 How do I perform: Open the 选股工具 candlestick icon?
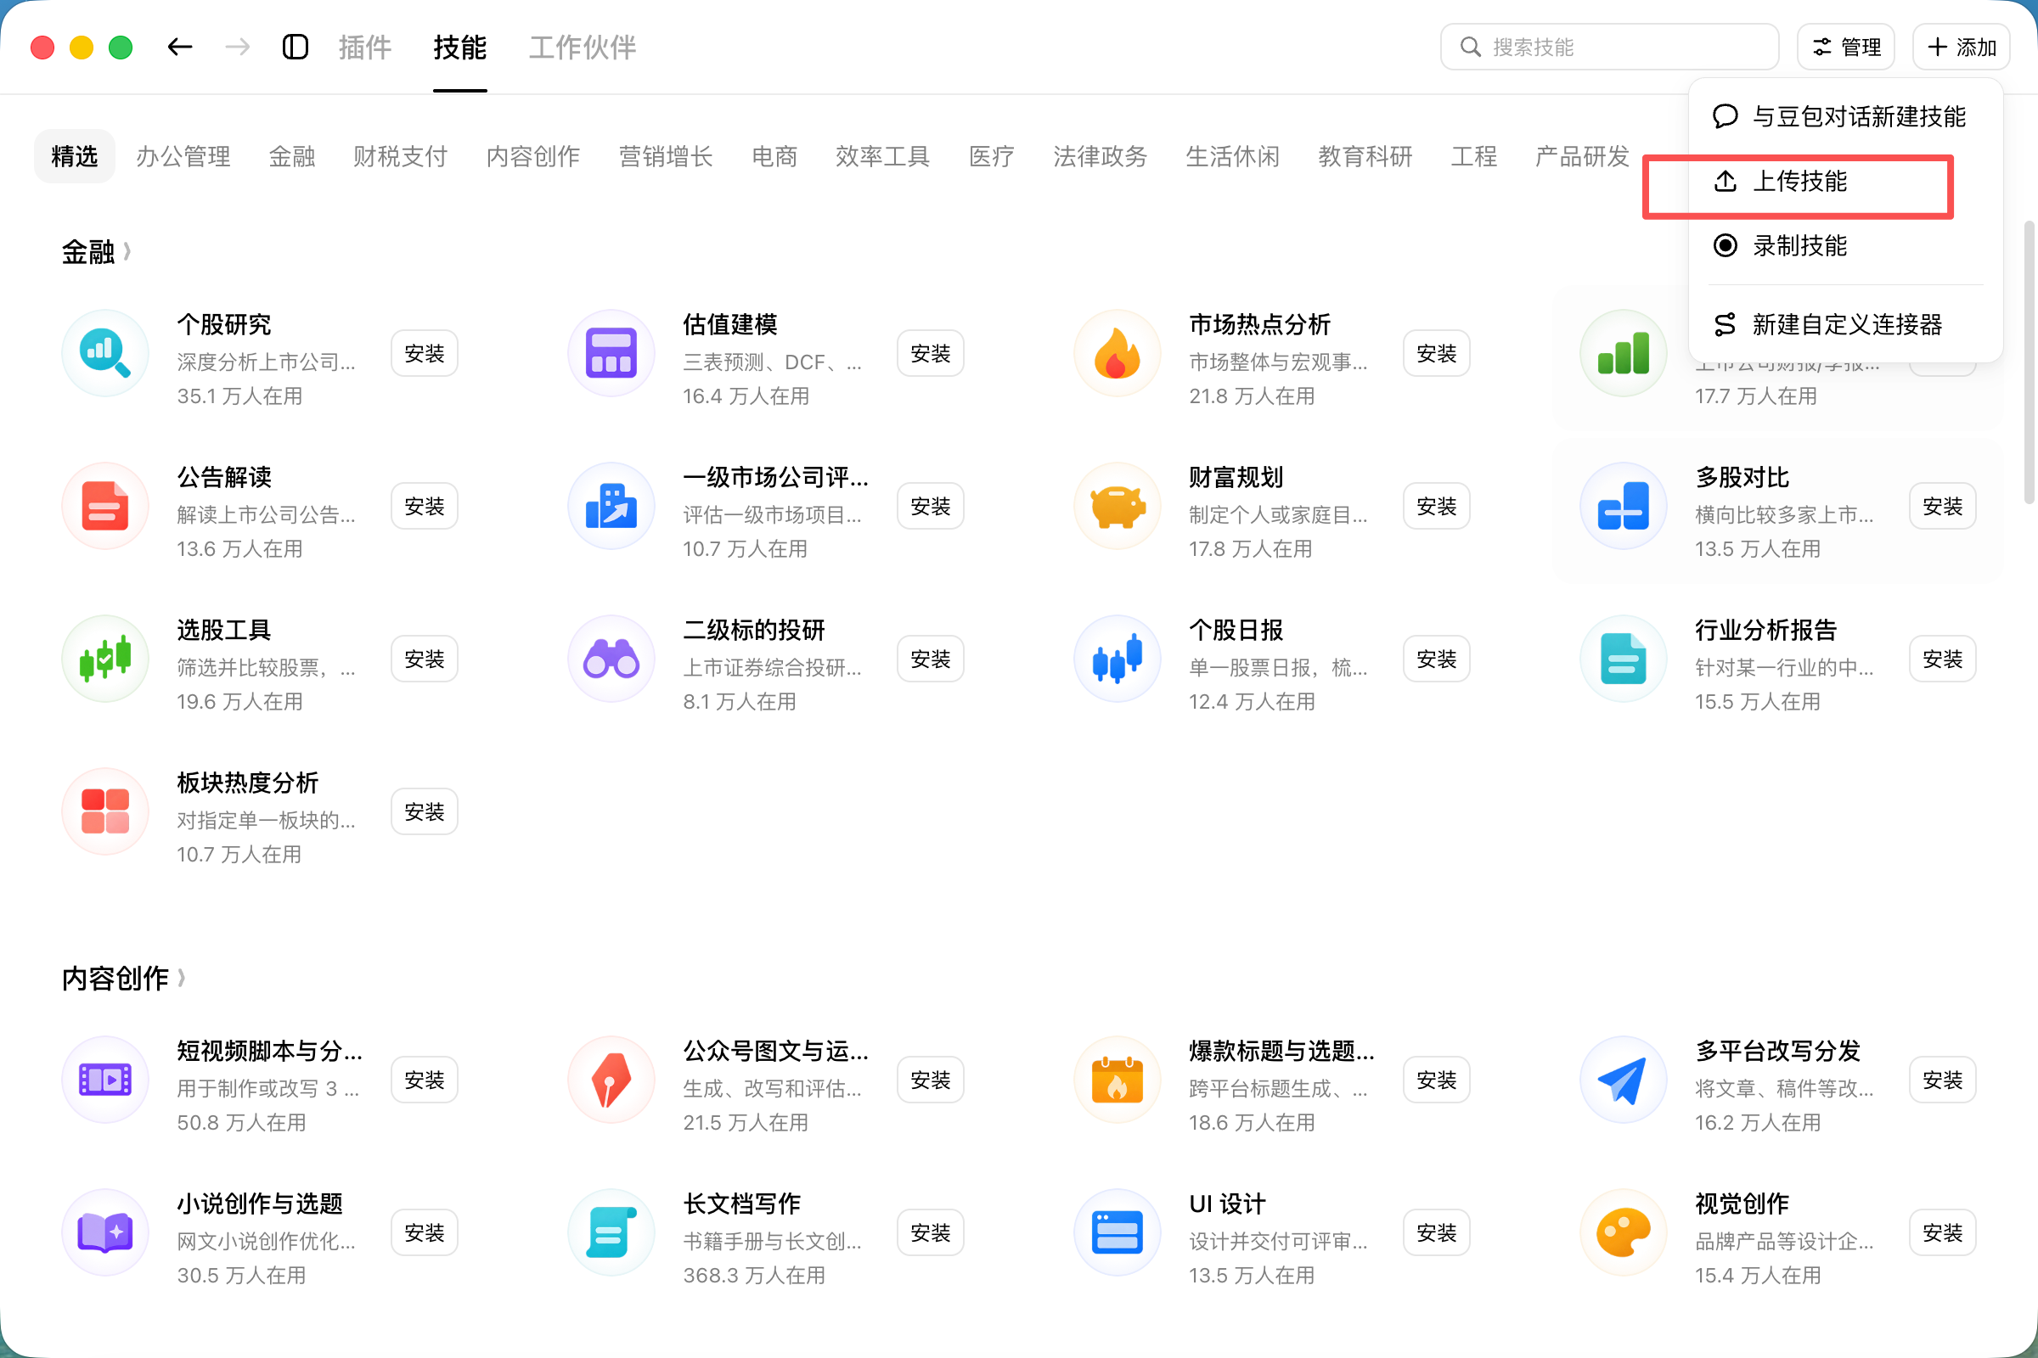[104, 659]
